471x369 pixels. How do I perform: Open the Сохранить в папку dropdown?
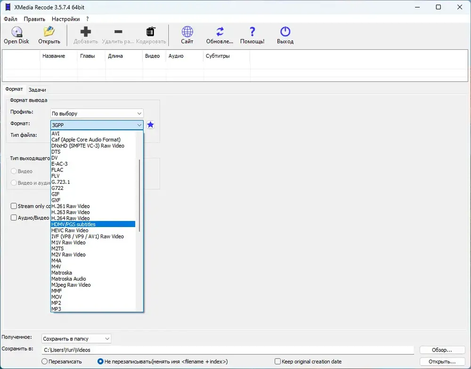click(76, 339)
